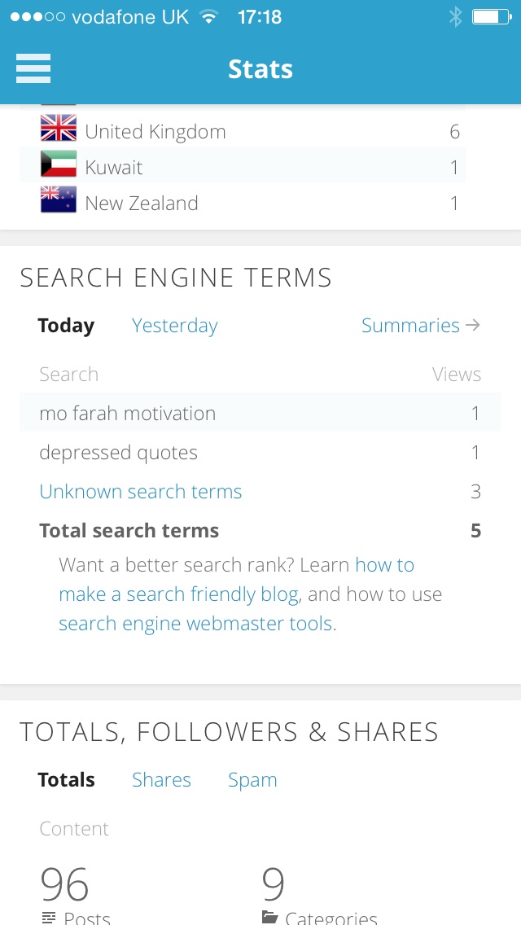Tap the battery indicator icon
521x925 pixels.
tap(491, 17)
